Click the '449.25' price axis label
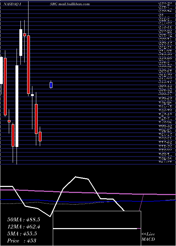The image size is (176, 246). (x=165, y=142)
